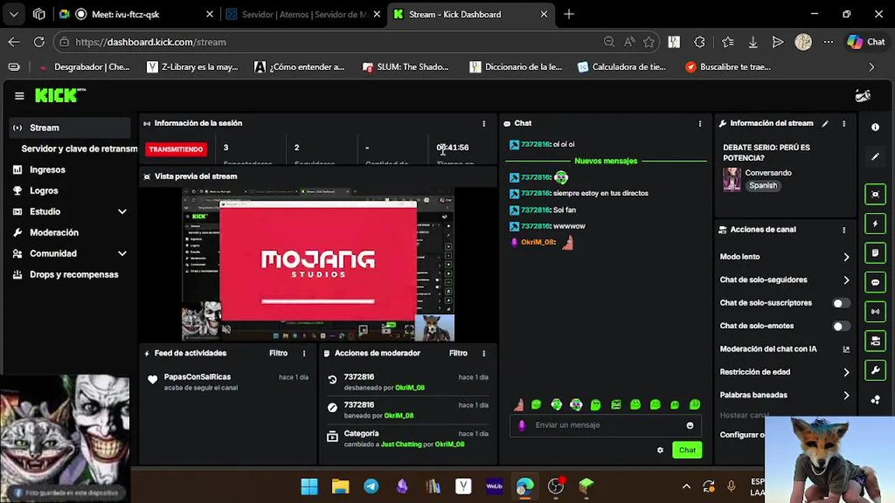Open Filtro in Feed de actividades

point(278,353)
